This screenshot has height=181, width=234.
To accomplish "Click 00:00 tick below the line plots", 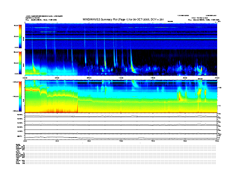I will (x=25, y=141).
